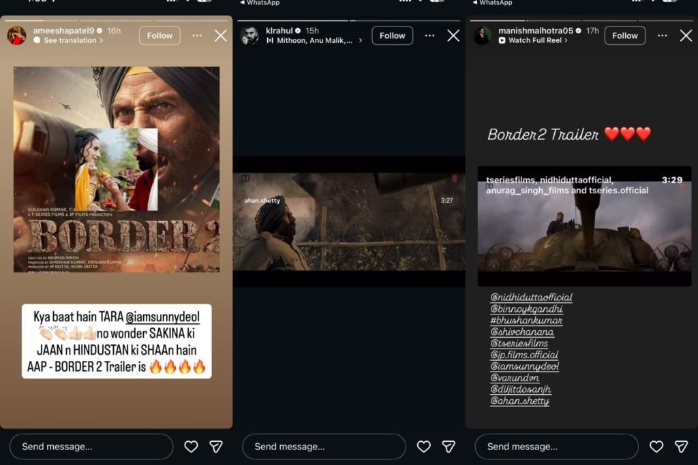Send klrahul's story using share icon
The height and width of the screenshot is (465, 698).
(449, 447)
